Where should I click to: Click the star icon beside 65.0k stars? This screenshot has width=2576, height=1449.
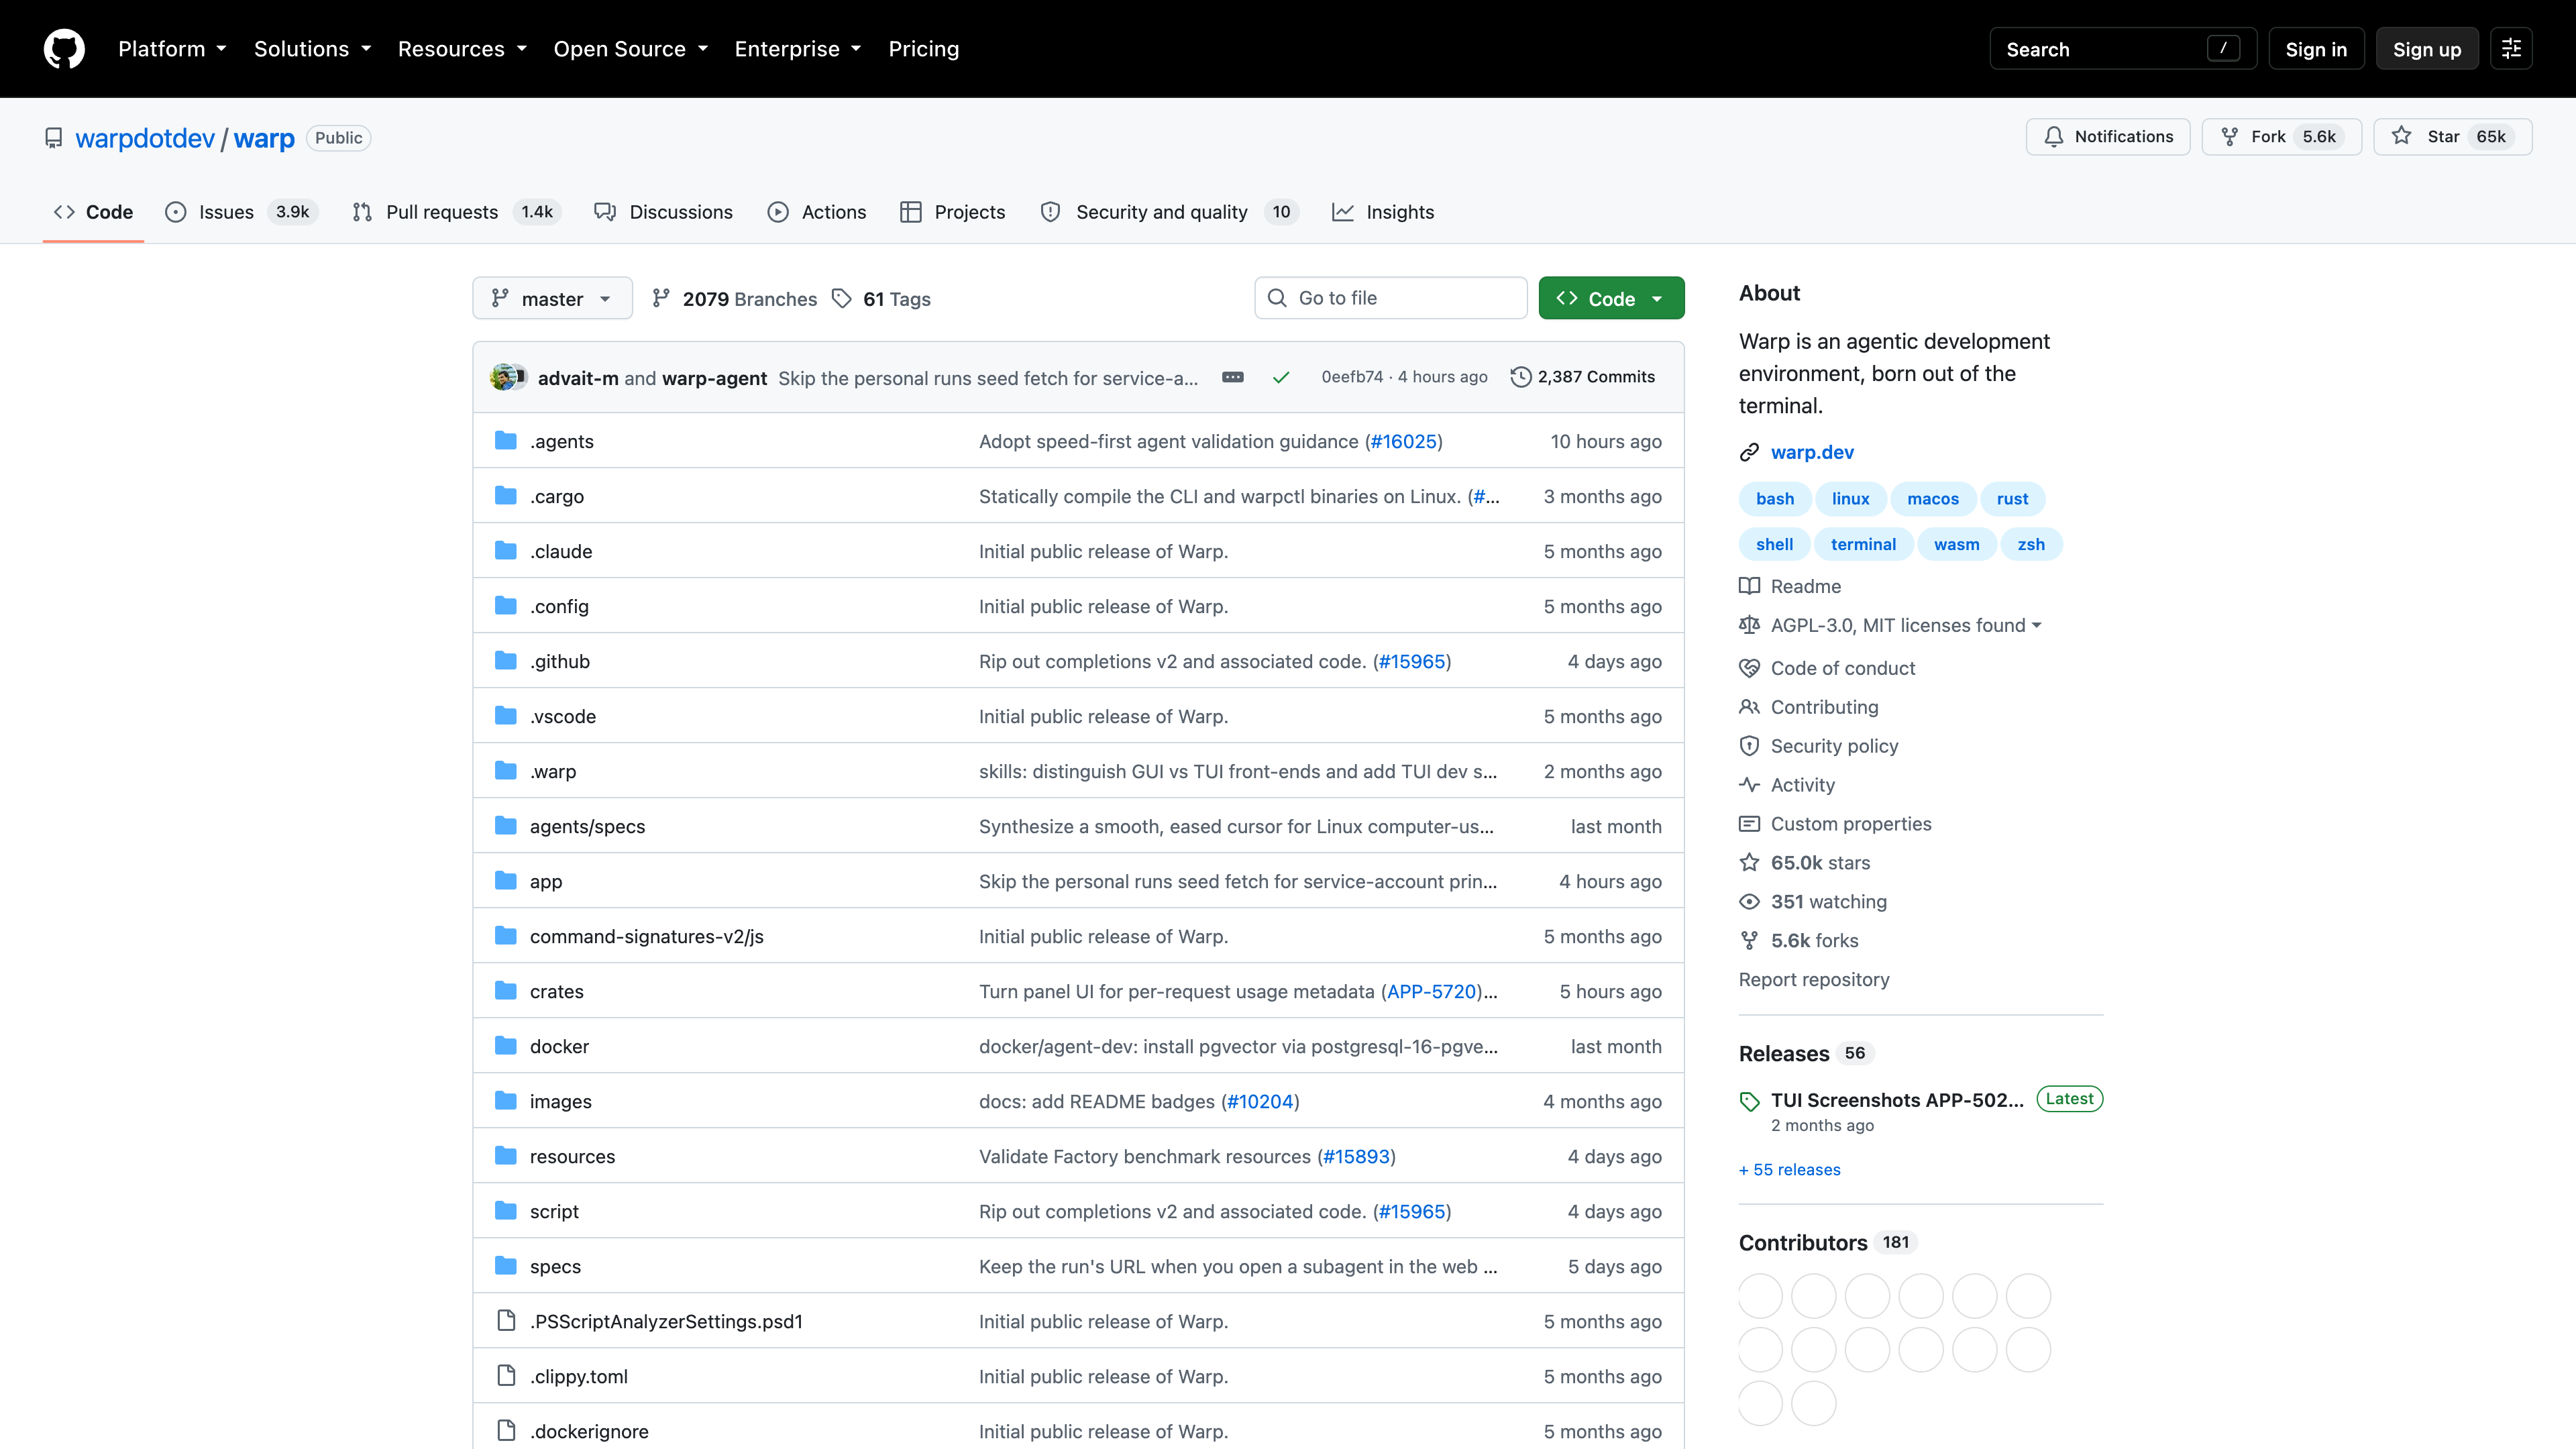click(x=1749, y=863)
